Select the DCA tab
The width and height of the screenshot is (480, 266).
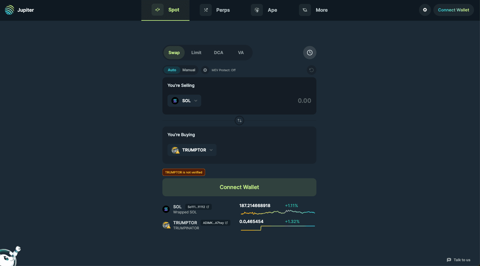(x=219, y=53)
